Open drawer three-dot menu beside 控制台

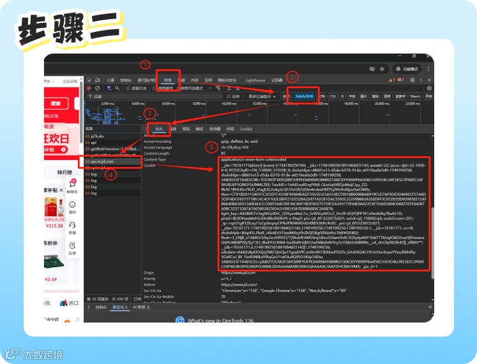pos(89,307)
